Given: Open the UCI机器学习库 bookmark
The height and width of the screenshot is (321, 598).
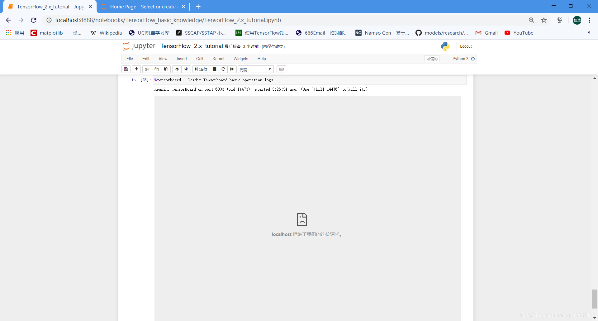Looking at the screenshot, I should pyautogui.click(x=149, y=33).
